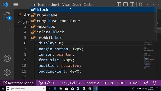Open the Accounts menu icon

7,58
